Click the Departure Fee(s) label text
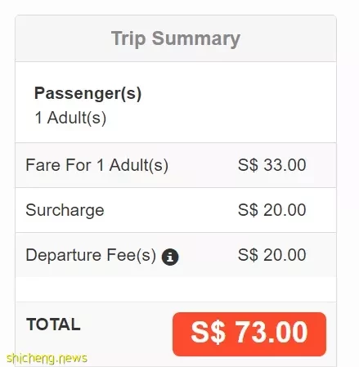 coord(91,255)
